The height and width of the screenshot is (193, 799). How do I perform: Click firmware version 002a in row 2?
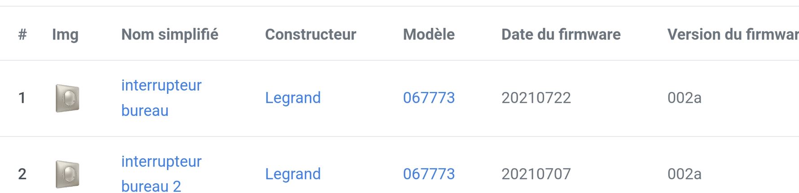tap(684, 174)
